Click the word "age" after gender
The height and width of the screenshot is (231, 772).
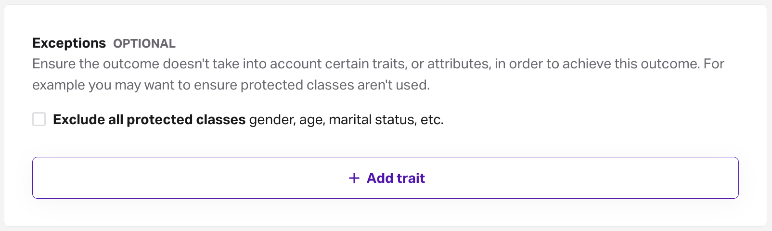(x=312, y=119)
